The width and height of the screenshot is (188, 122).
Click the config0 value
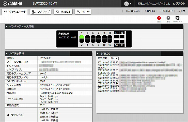pyautogui.click(x=43, y=77)
